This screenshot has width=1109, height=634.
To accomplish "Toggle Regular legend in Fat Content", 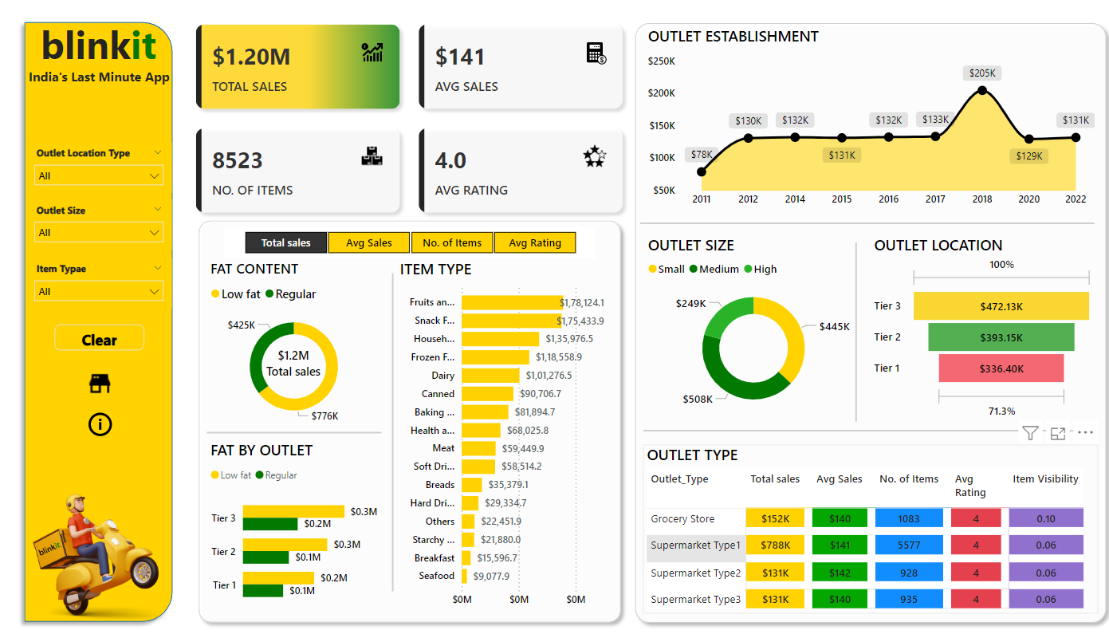I will point(290,294).
